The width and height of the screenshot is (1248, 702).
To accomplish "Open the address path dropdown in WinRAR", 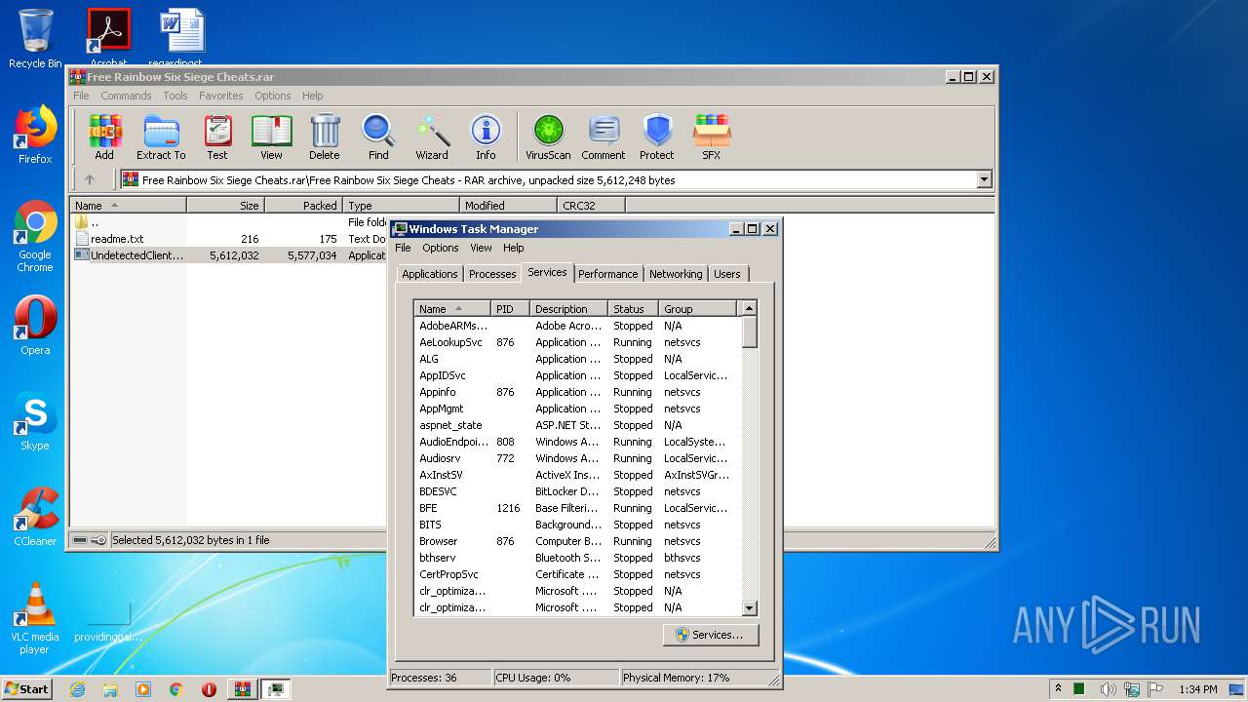I will 984,179.
